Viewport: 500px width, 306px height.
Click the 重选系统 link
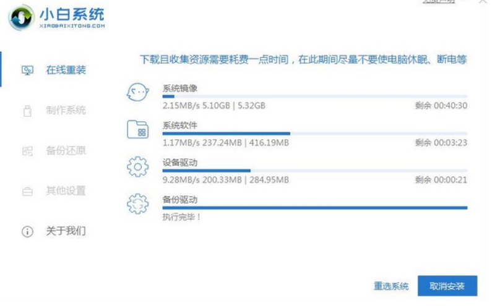click(391, 286)
